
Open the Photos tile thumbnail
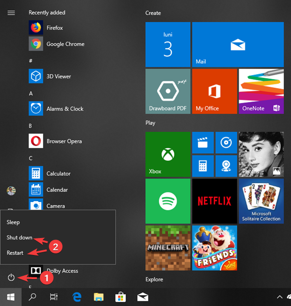tap(261, 154)
